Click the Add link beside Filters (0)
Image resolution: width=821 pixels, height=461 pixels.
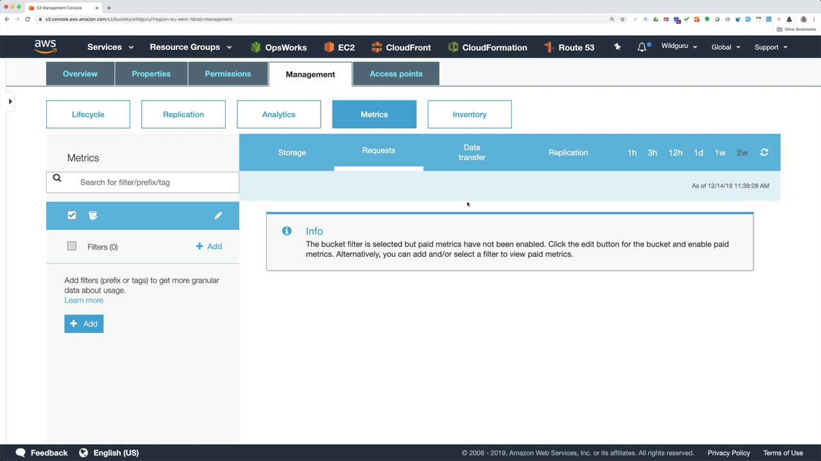click(209, 247)
